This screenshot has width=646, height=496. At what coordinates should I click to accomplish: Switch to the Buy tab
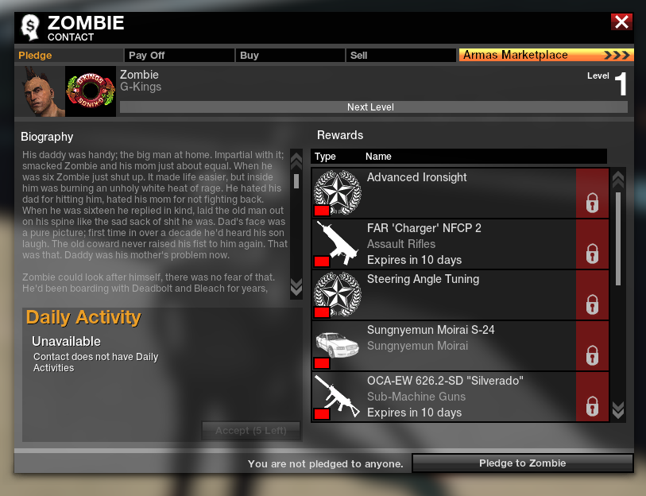click(290, 56)
